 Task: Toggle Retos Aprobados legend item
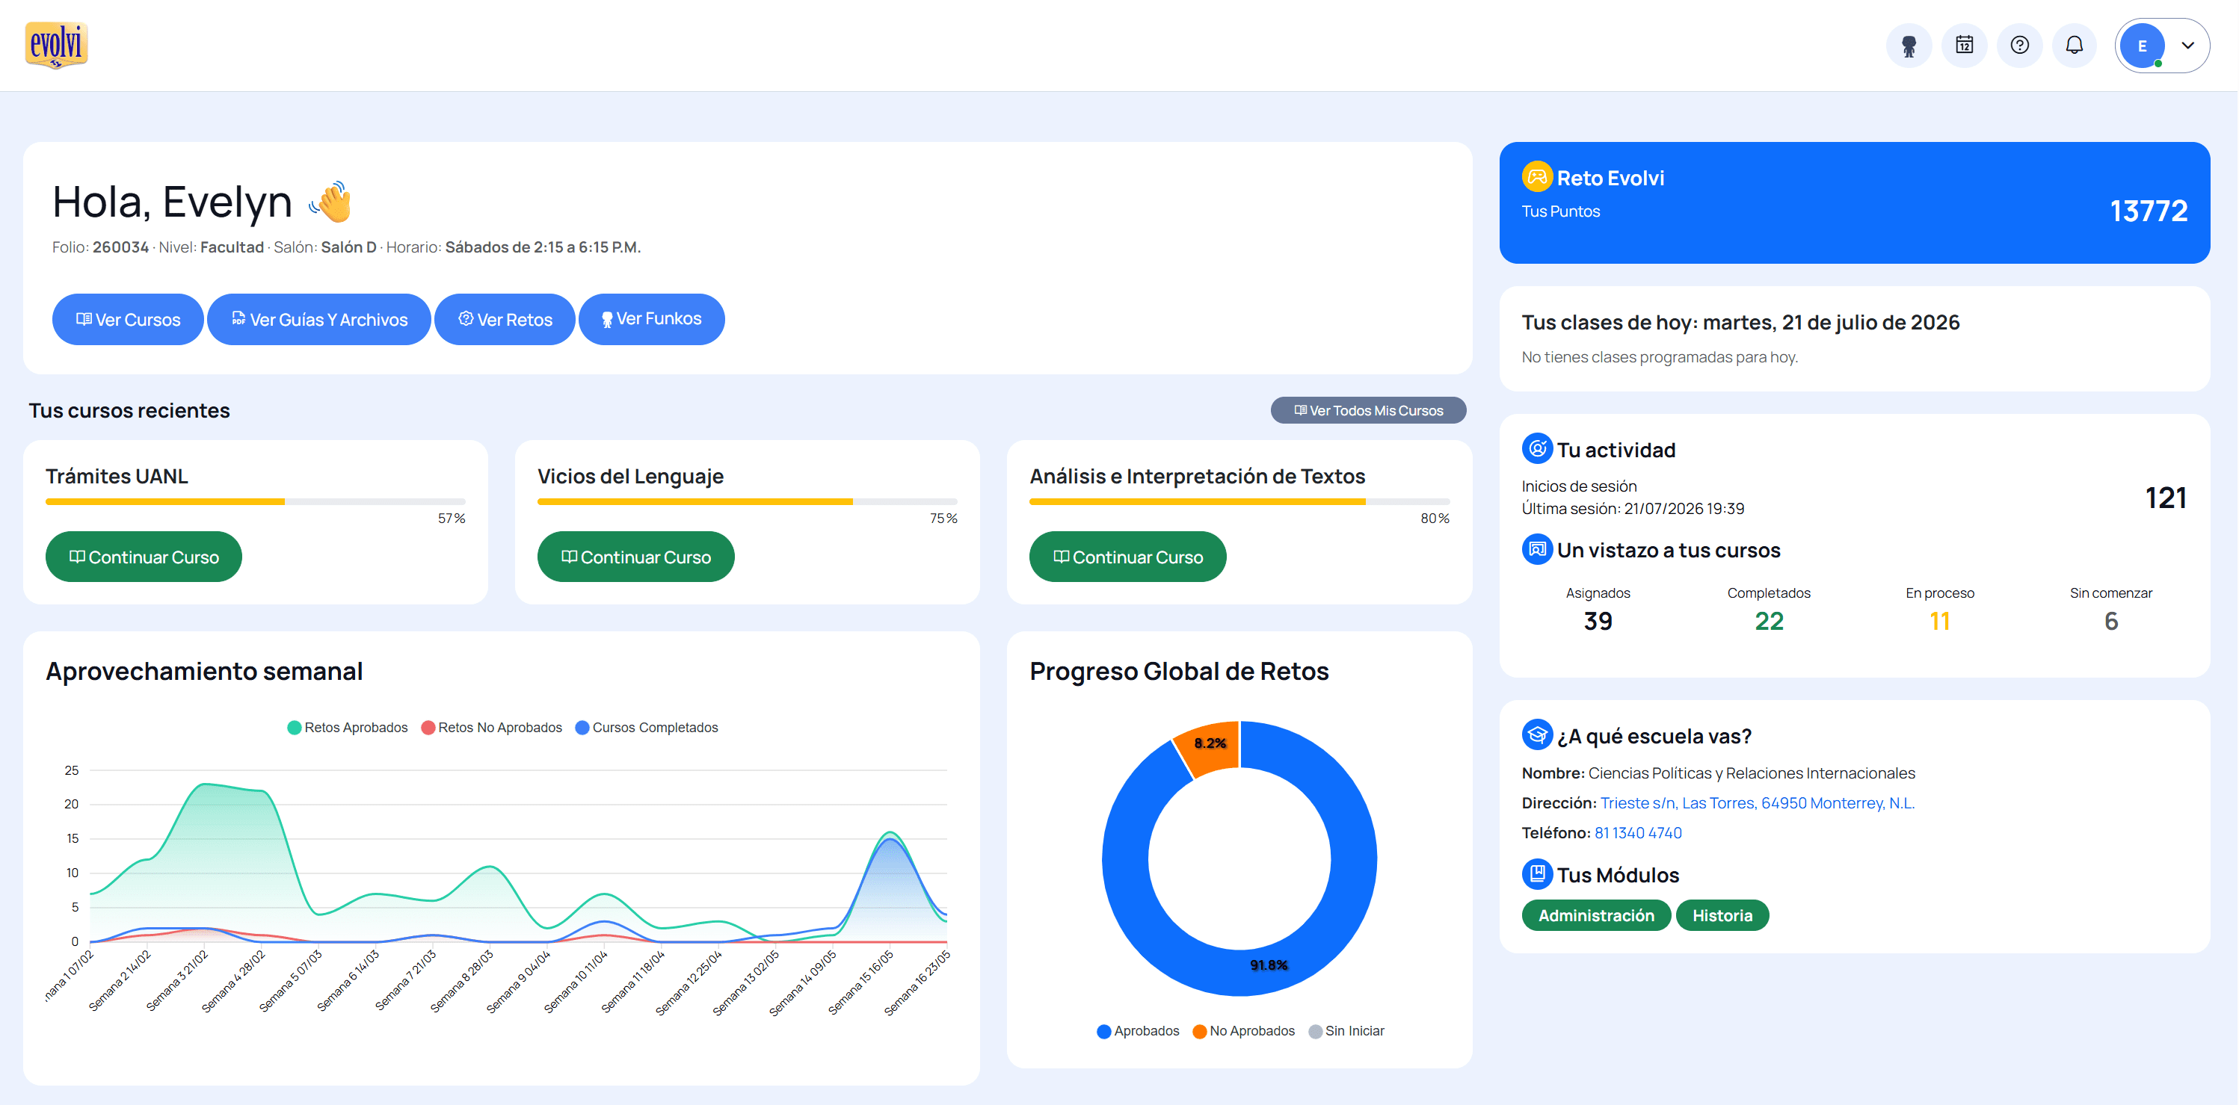tap(348, 728)
